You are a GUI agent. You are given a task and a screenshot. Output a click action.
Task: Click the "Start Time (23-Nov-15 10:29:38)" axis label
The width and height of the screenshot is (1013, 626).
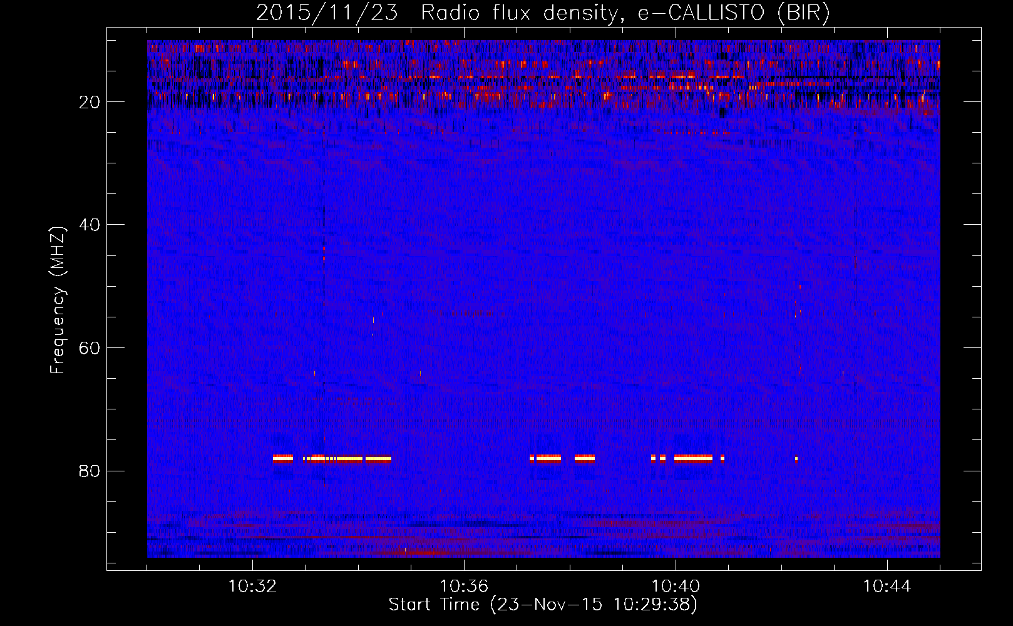click(543, 605)
